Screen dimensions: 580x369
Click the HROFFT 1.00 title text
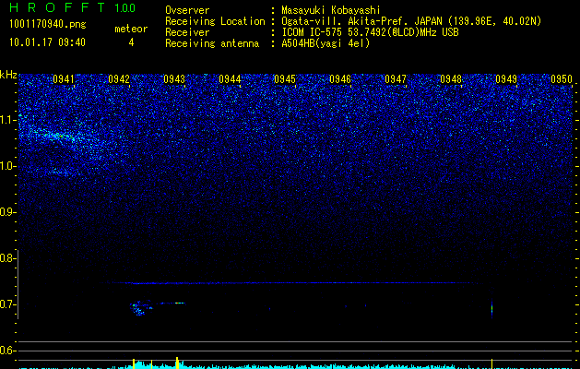click(73, 7)
